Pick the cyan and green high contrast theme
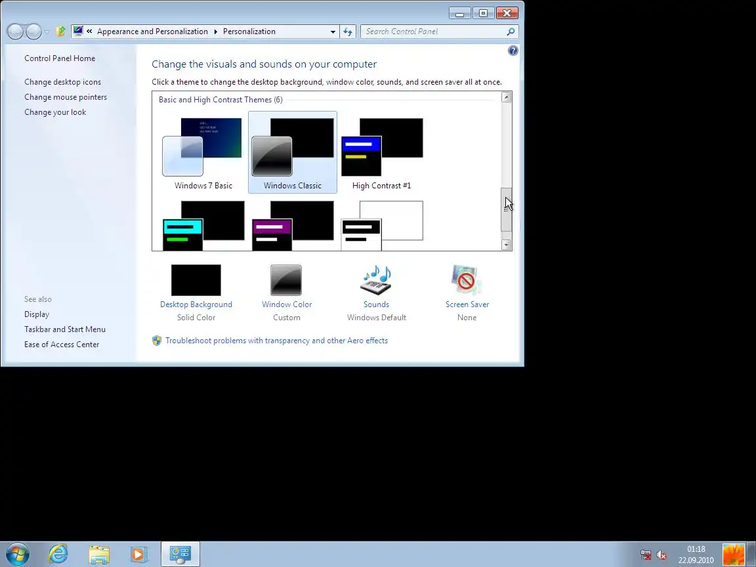756x567 pixels. click(203, 226)
